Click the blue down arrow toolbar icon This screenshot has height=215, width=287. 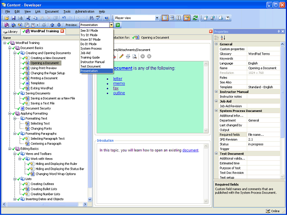click(x=59, y=25)
